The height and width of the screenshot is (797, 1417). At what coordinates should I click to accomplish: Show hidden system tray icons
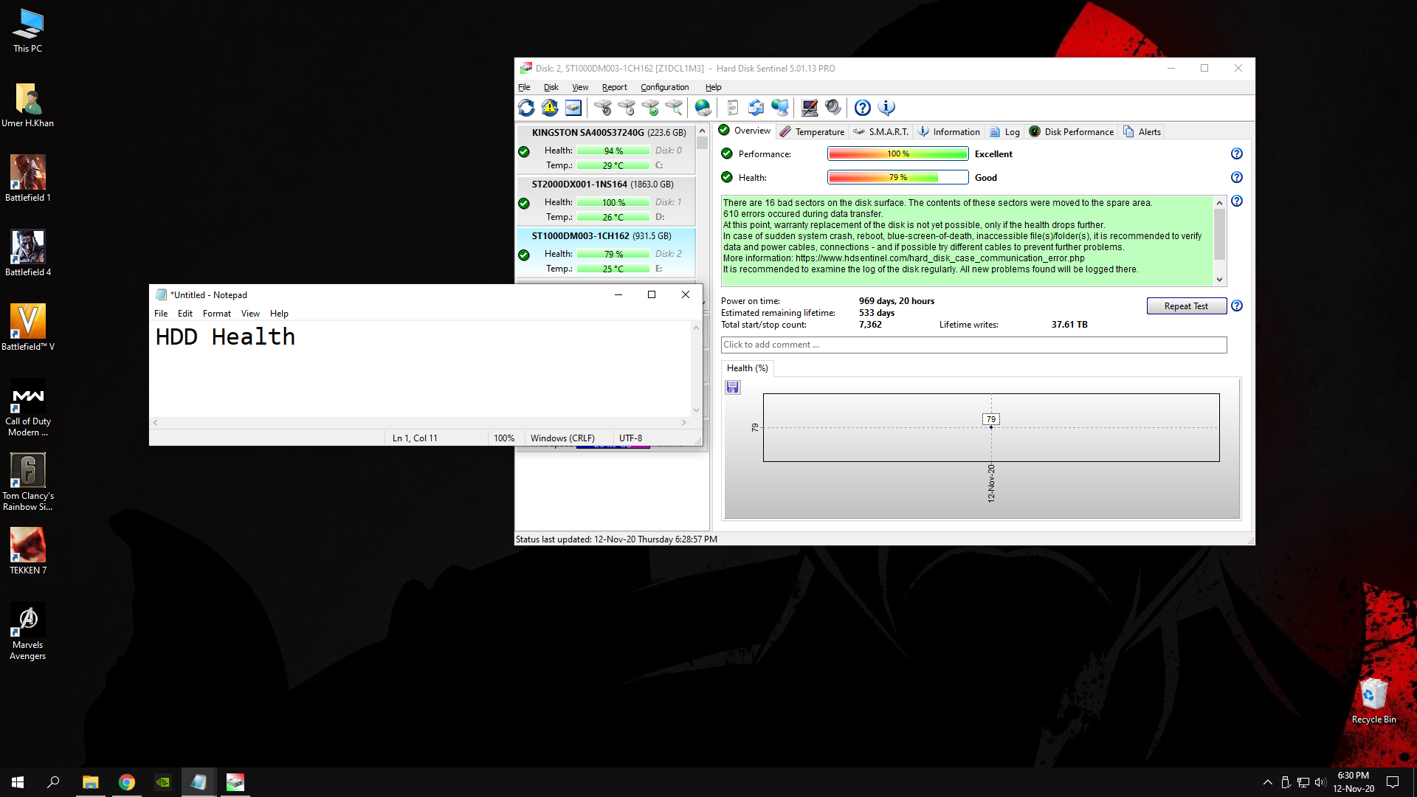tap(1267, 782)
